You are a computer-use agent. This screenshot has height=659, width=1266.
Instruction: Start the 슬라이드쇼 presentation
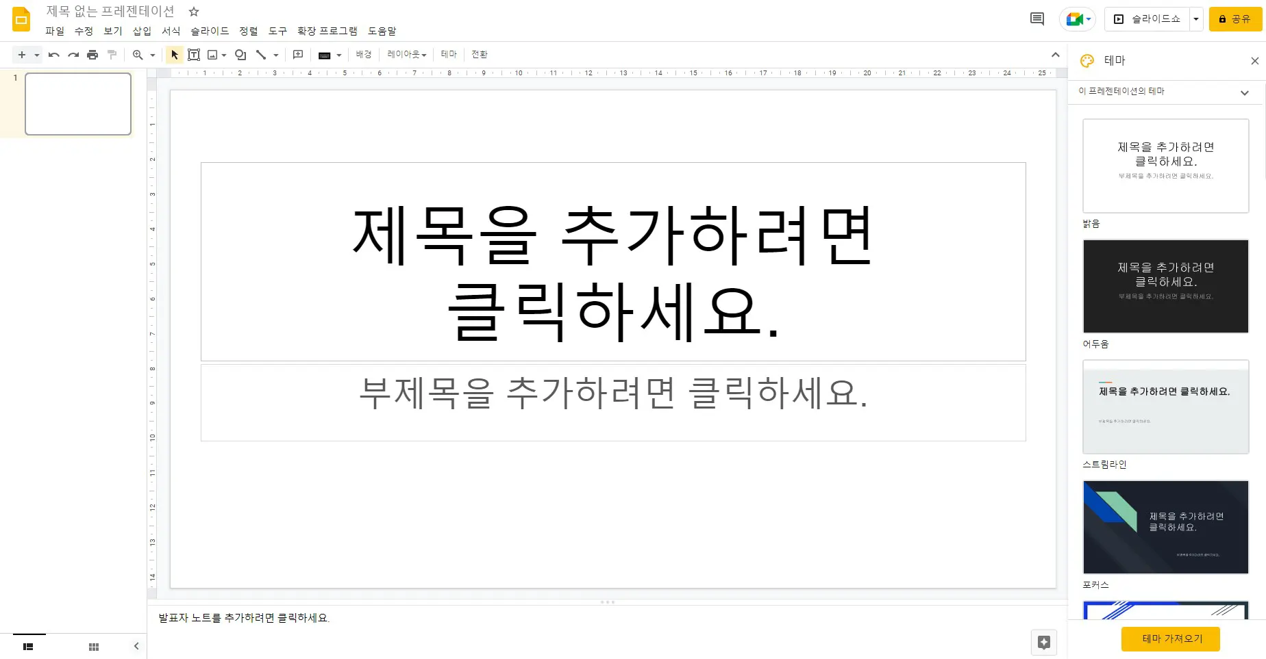coord(1147,19)
